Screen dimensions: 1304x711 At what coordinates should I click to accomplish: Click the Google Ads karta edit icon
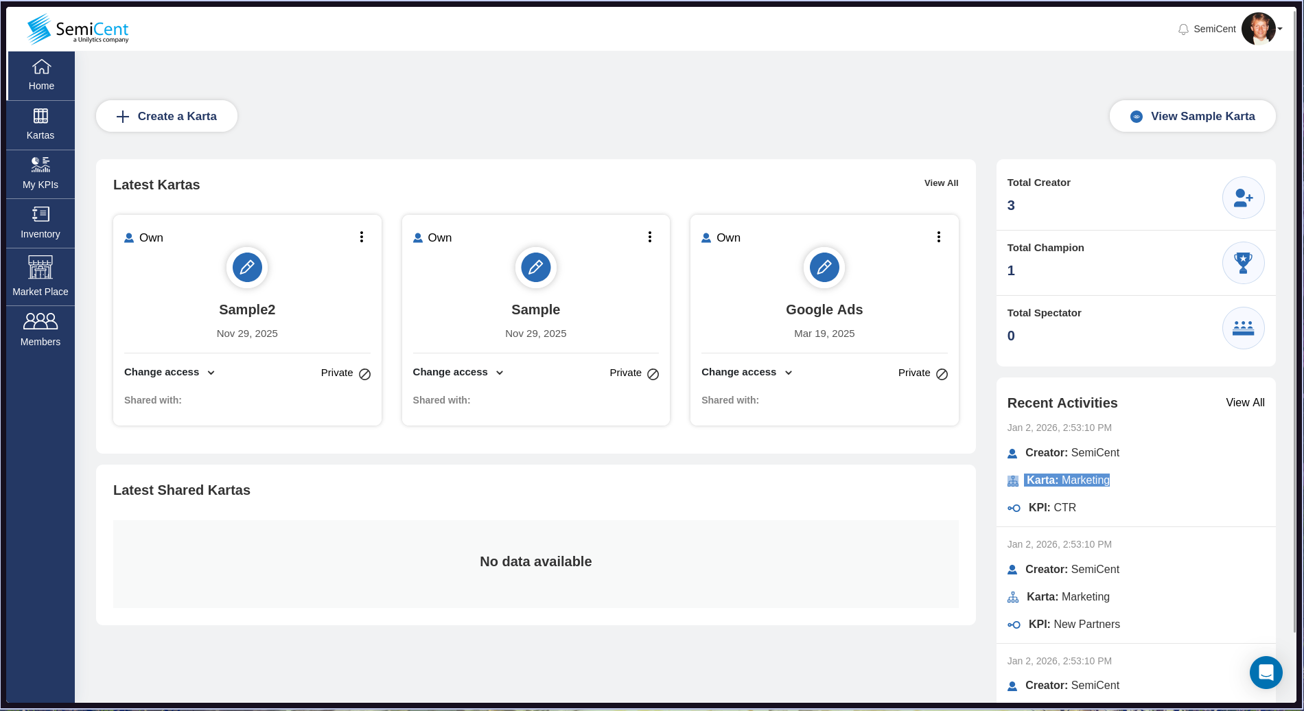pyautogui.click(x=824, y=268)
